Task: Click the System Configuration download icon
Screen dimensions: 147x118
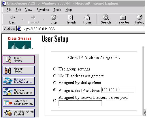Action: [x=8, y=92]
